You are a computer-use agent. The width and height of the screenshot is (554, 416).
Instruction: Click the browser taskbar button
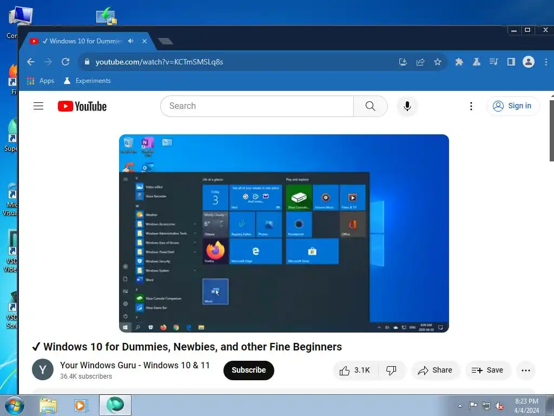click(x=115, y=405)
